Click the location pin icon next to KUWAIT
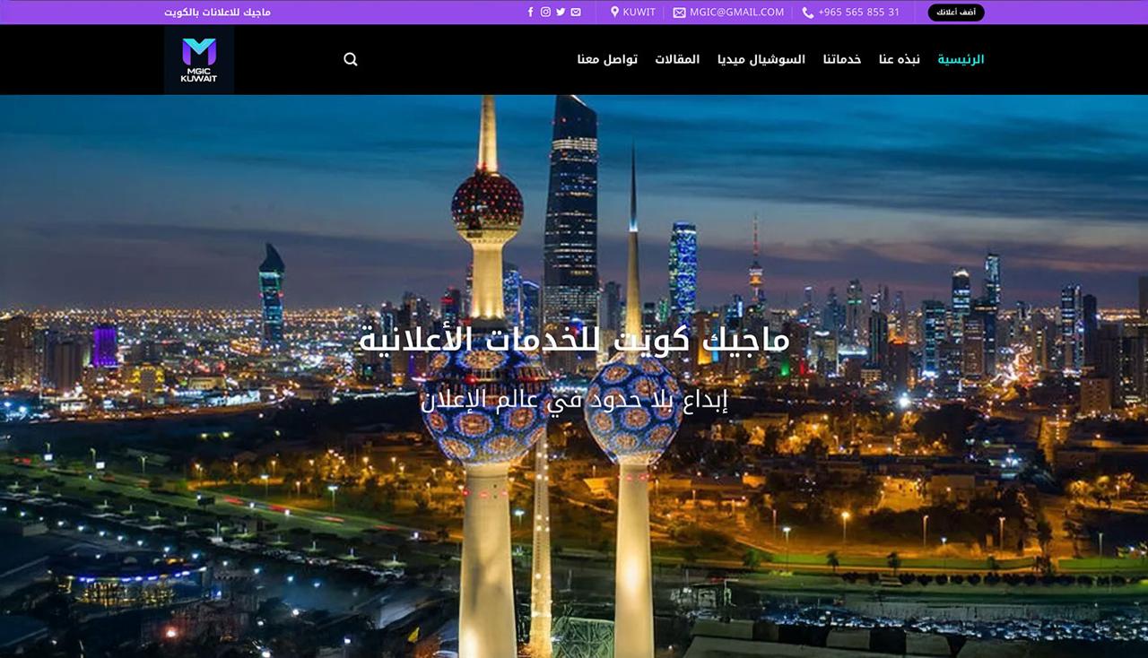This screenshot has width=1148, height=658. point(613,12)
